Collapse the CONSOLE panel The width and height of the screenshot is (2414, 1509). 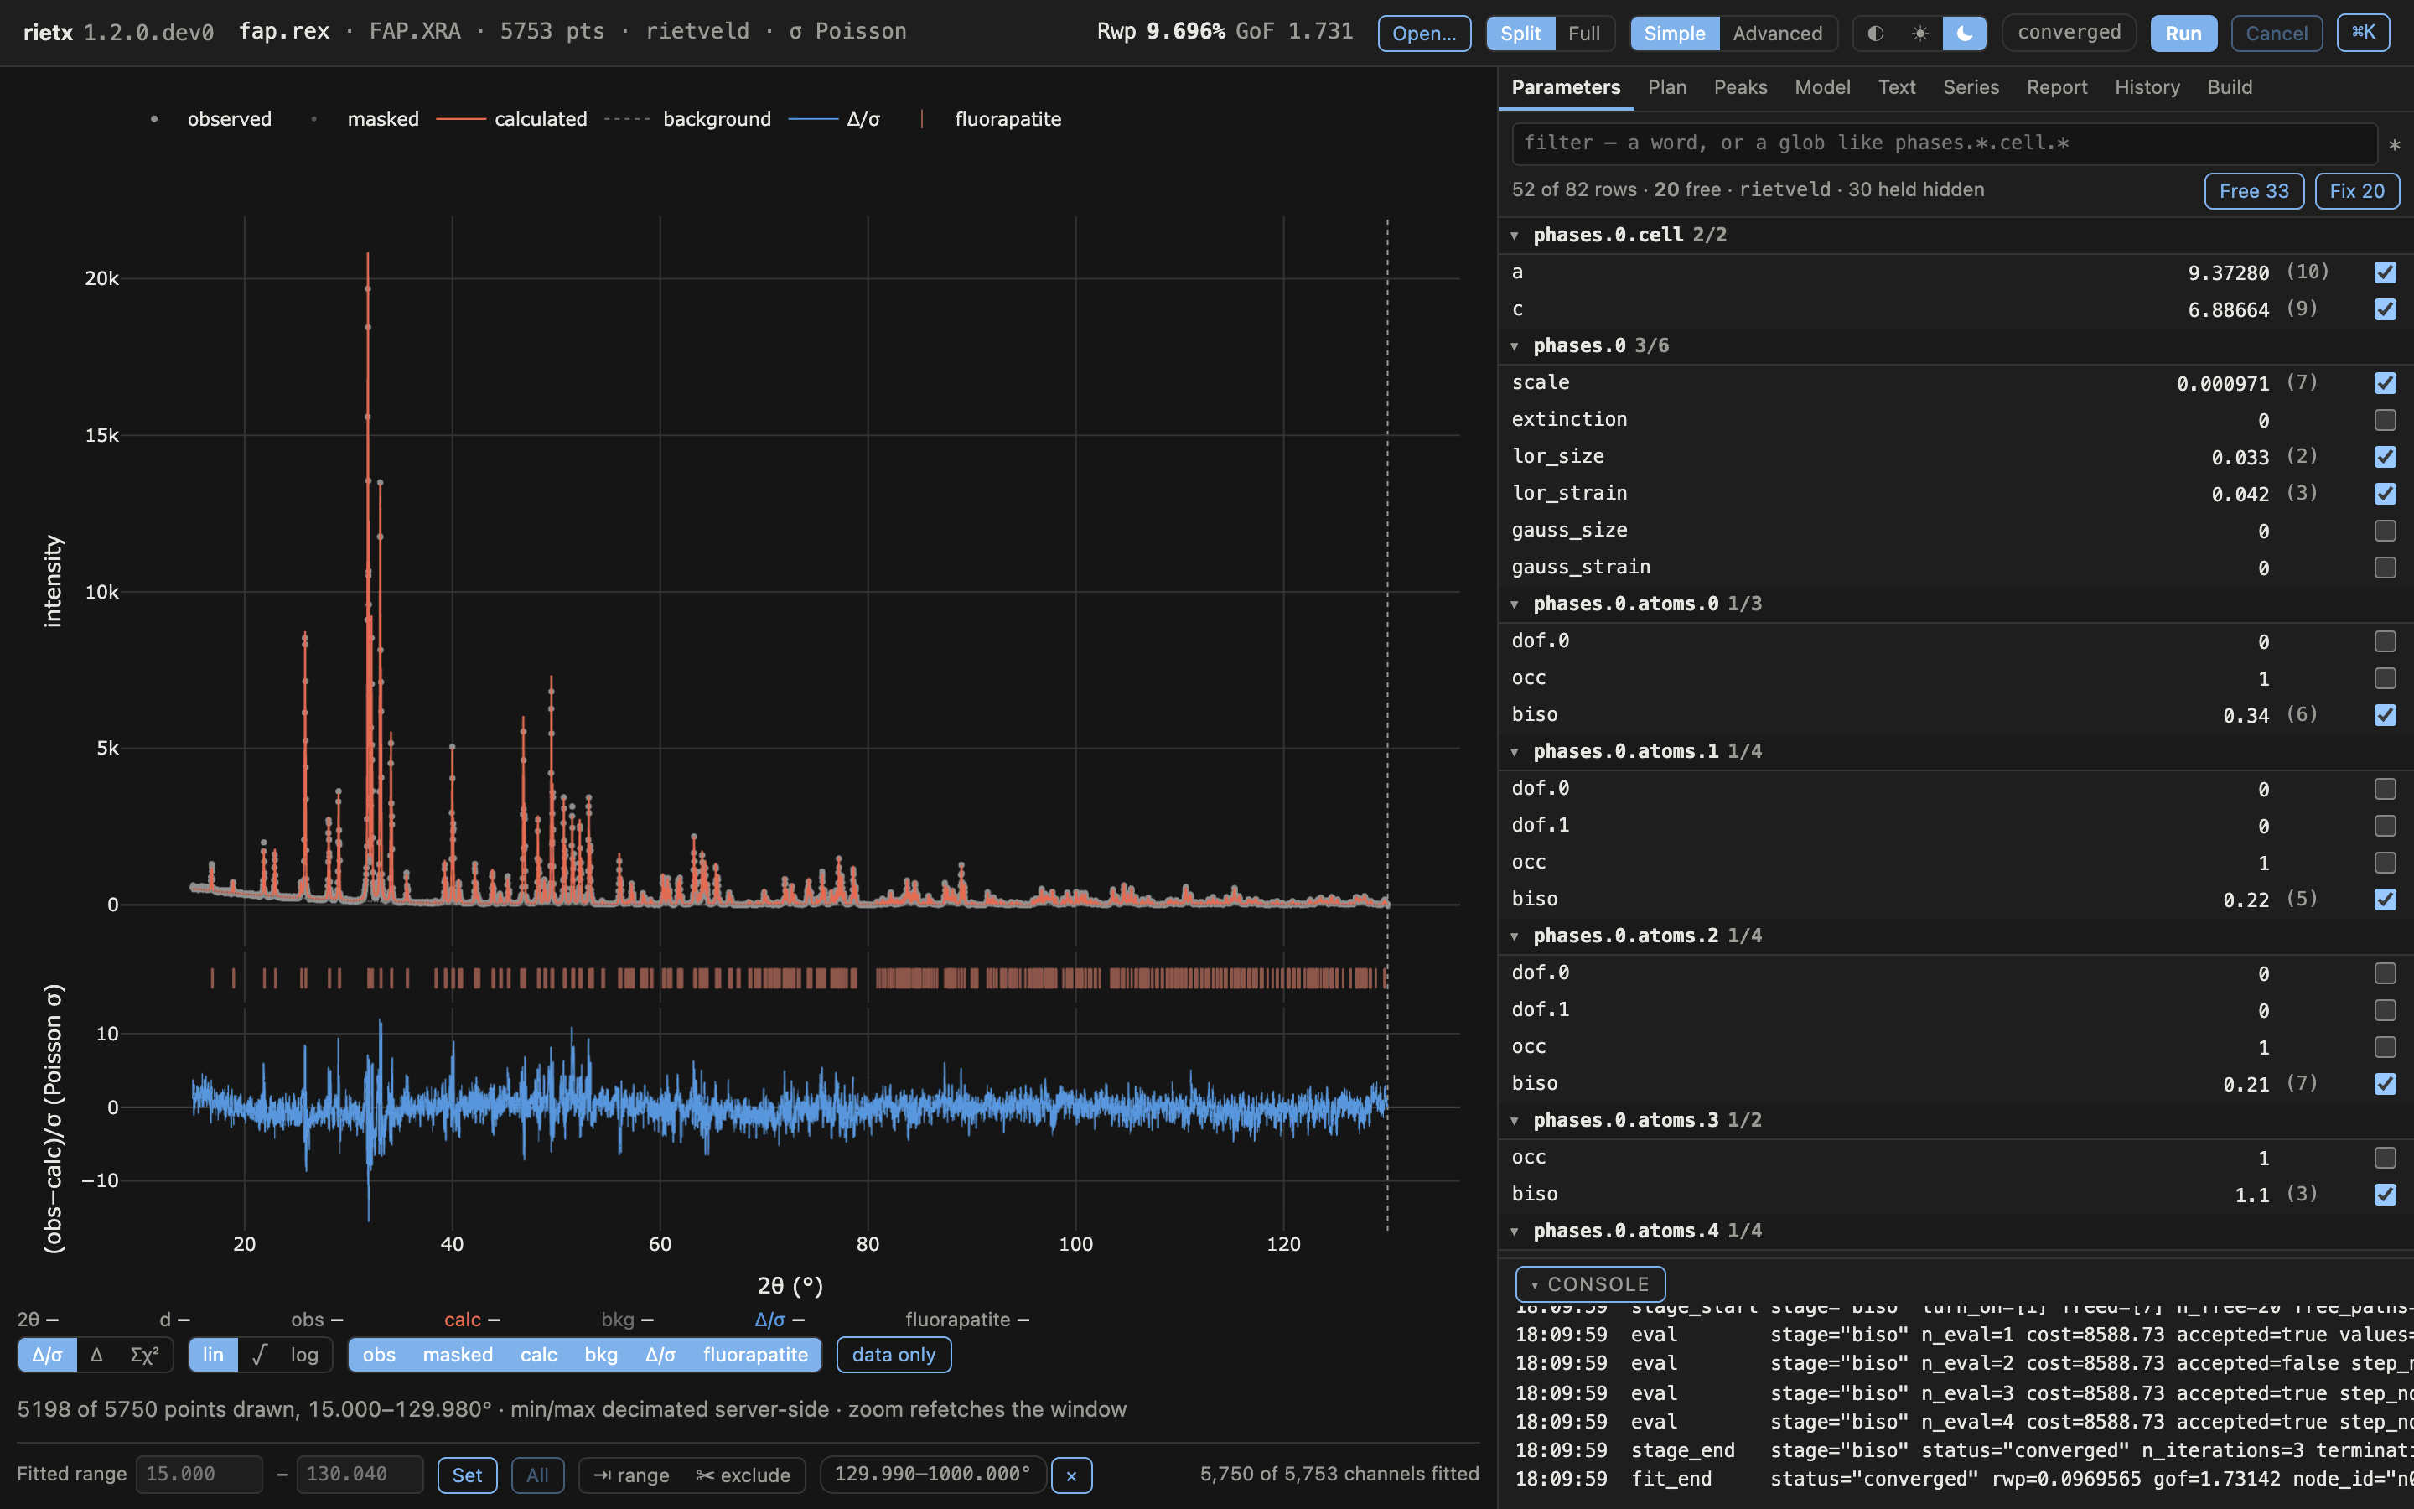tap(1590, 1284)
